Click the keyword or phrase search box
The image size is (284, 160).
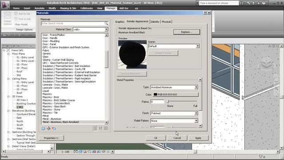pos(219,3)
